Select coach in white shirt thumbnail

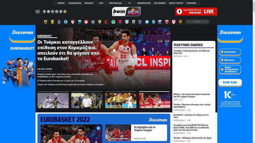[87, 101]
